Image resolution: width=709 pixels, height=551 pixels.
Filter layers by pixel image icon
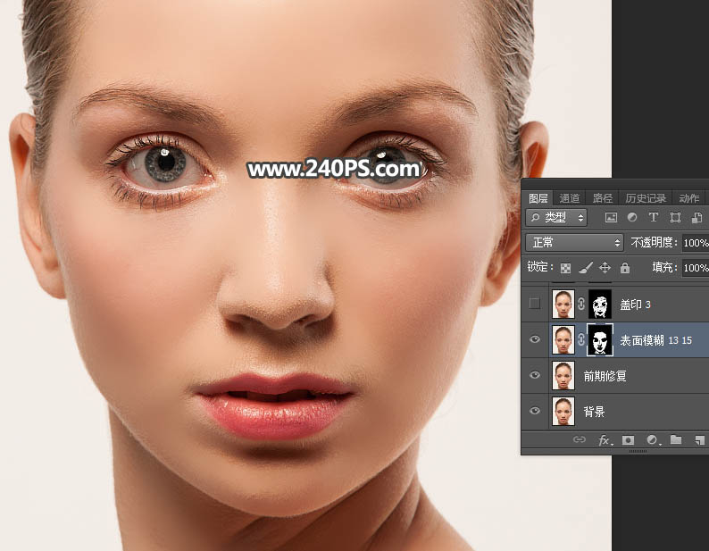click(611, 218)
